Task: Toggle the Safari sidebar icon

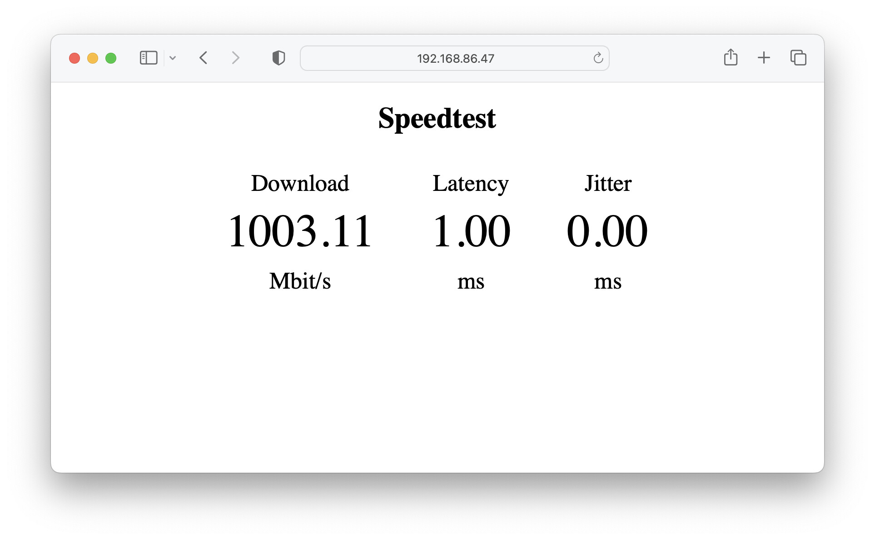Action: tap(148, 58)
